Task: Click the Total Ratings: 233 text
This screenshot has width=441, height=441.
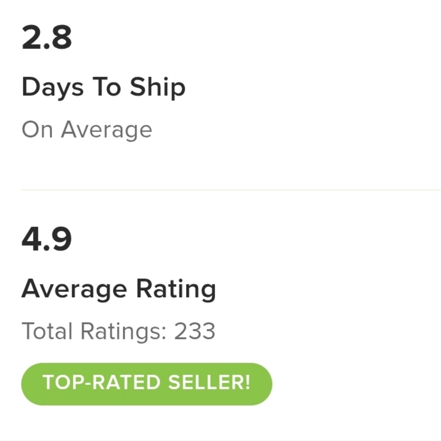Action: click(x=118, y=332)
